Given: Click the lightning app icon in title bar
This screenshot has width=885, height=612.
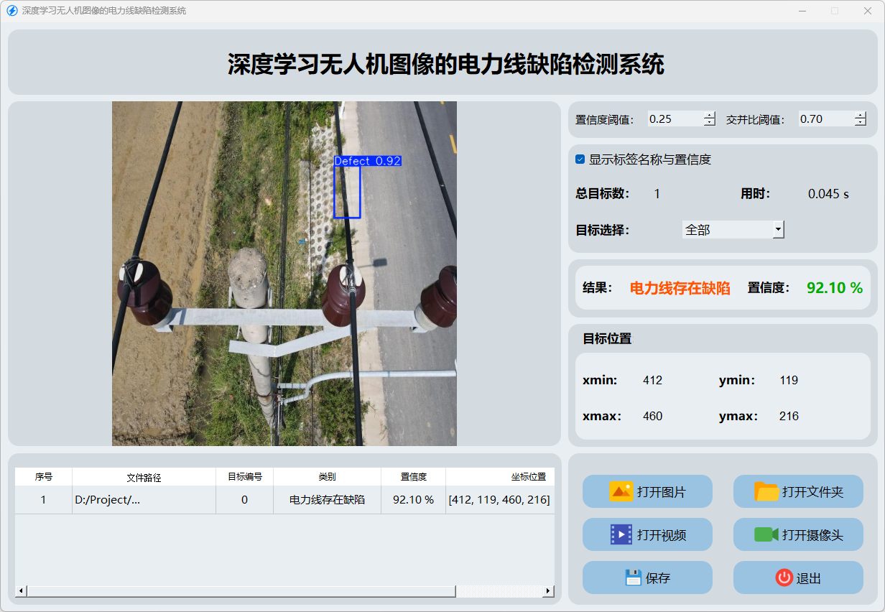Looking at the screenshot, I should [11, 11].
